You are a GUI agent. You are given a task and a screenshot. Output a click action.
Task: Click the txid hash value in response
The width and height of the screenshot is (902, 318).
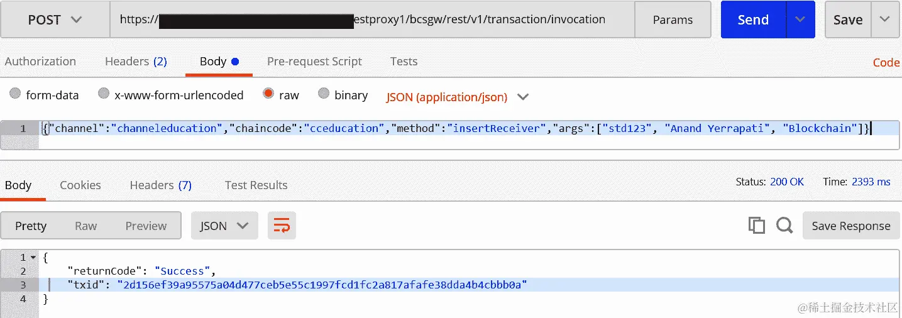coord(322,285)
